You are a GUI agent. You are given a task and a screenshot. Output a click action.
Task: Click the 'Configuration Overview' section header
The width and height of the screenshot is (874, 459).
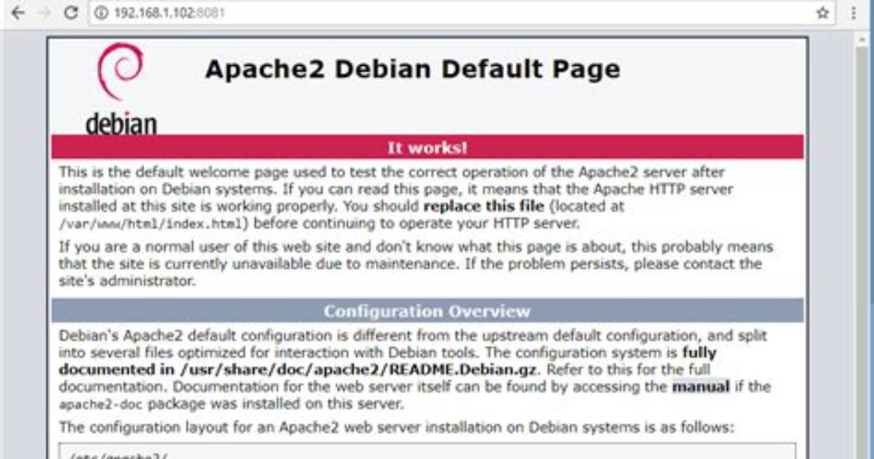(427, 311)
